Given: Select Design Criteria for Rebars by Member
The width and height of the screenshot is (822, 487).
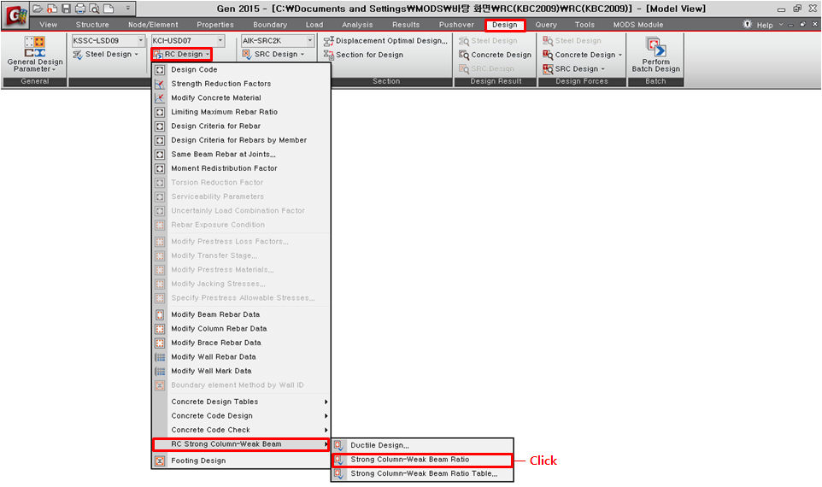Looking at the screenshot, I should coord(238,140).
